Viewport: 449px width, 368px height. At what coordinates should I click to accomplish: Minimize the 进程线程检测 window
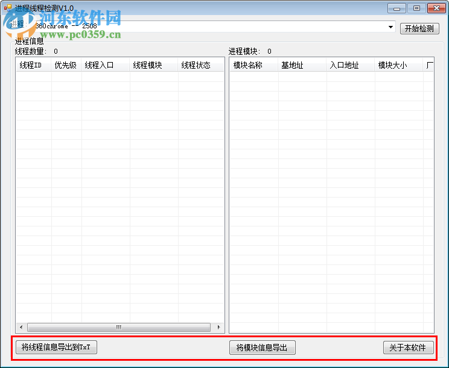coord(396,8)
